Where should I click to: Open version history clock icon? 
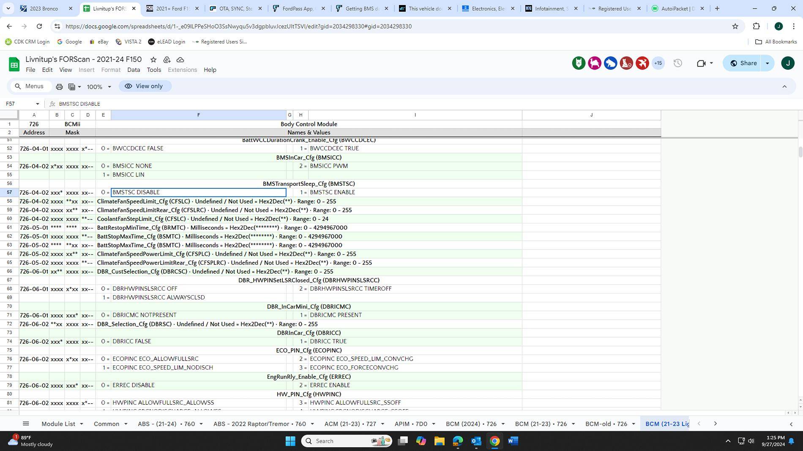tap(677, 63)
